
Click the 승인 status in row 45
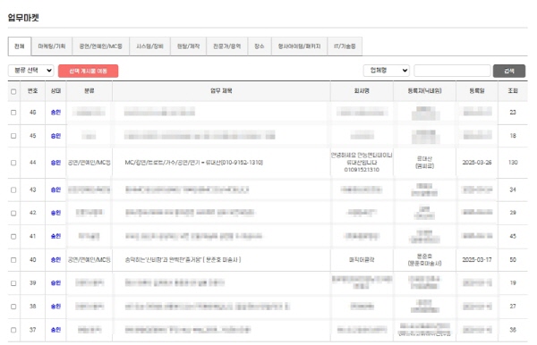click(55, 136)
